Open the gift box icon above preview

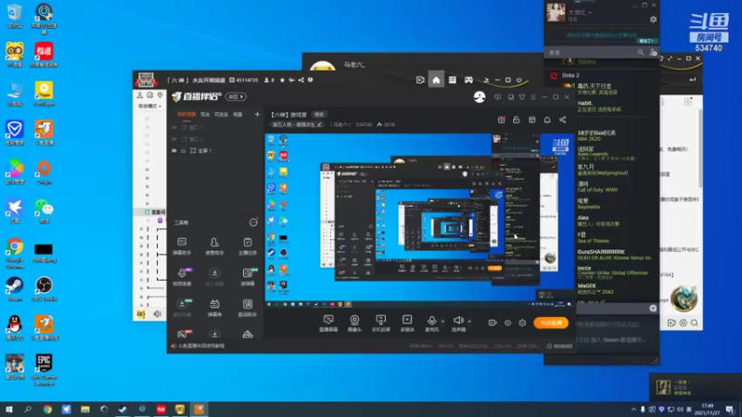[x=501, y=120]
